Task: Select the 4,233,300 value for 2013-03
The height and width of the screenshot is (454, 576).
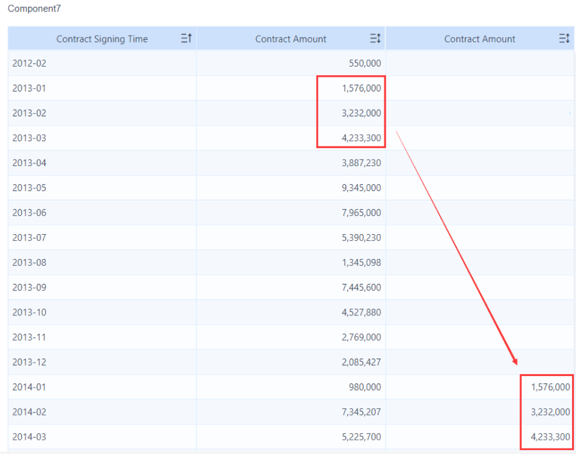Action: coord(363,138)
